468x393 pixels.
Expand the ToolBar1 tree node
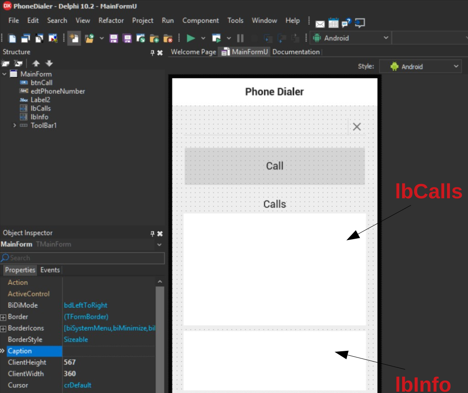pos(14,125)
